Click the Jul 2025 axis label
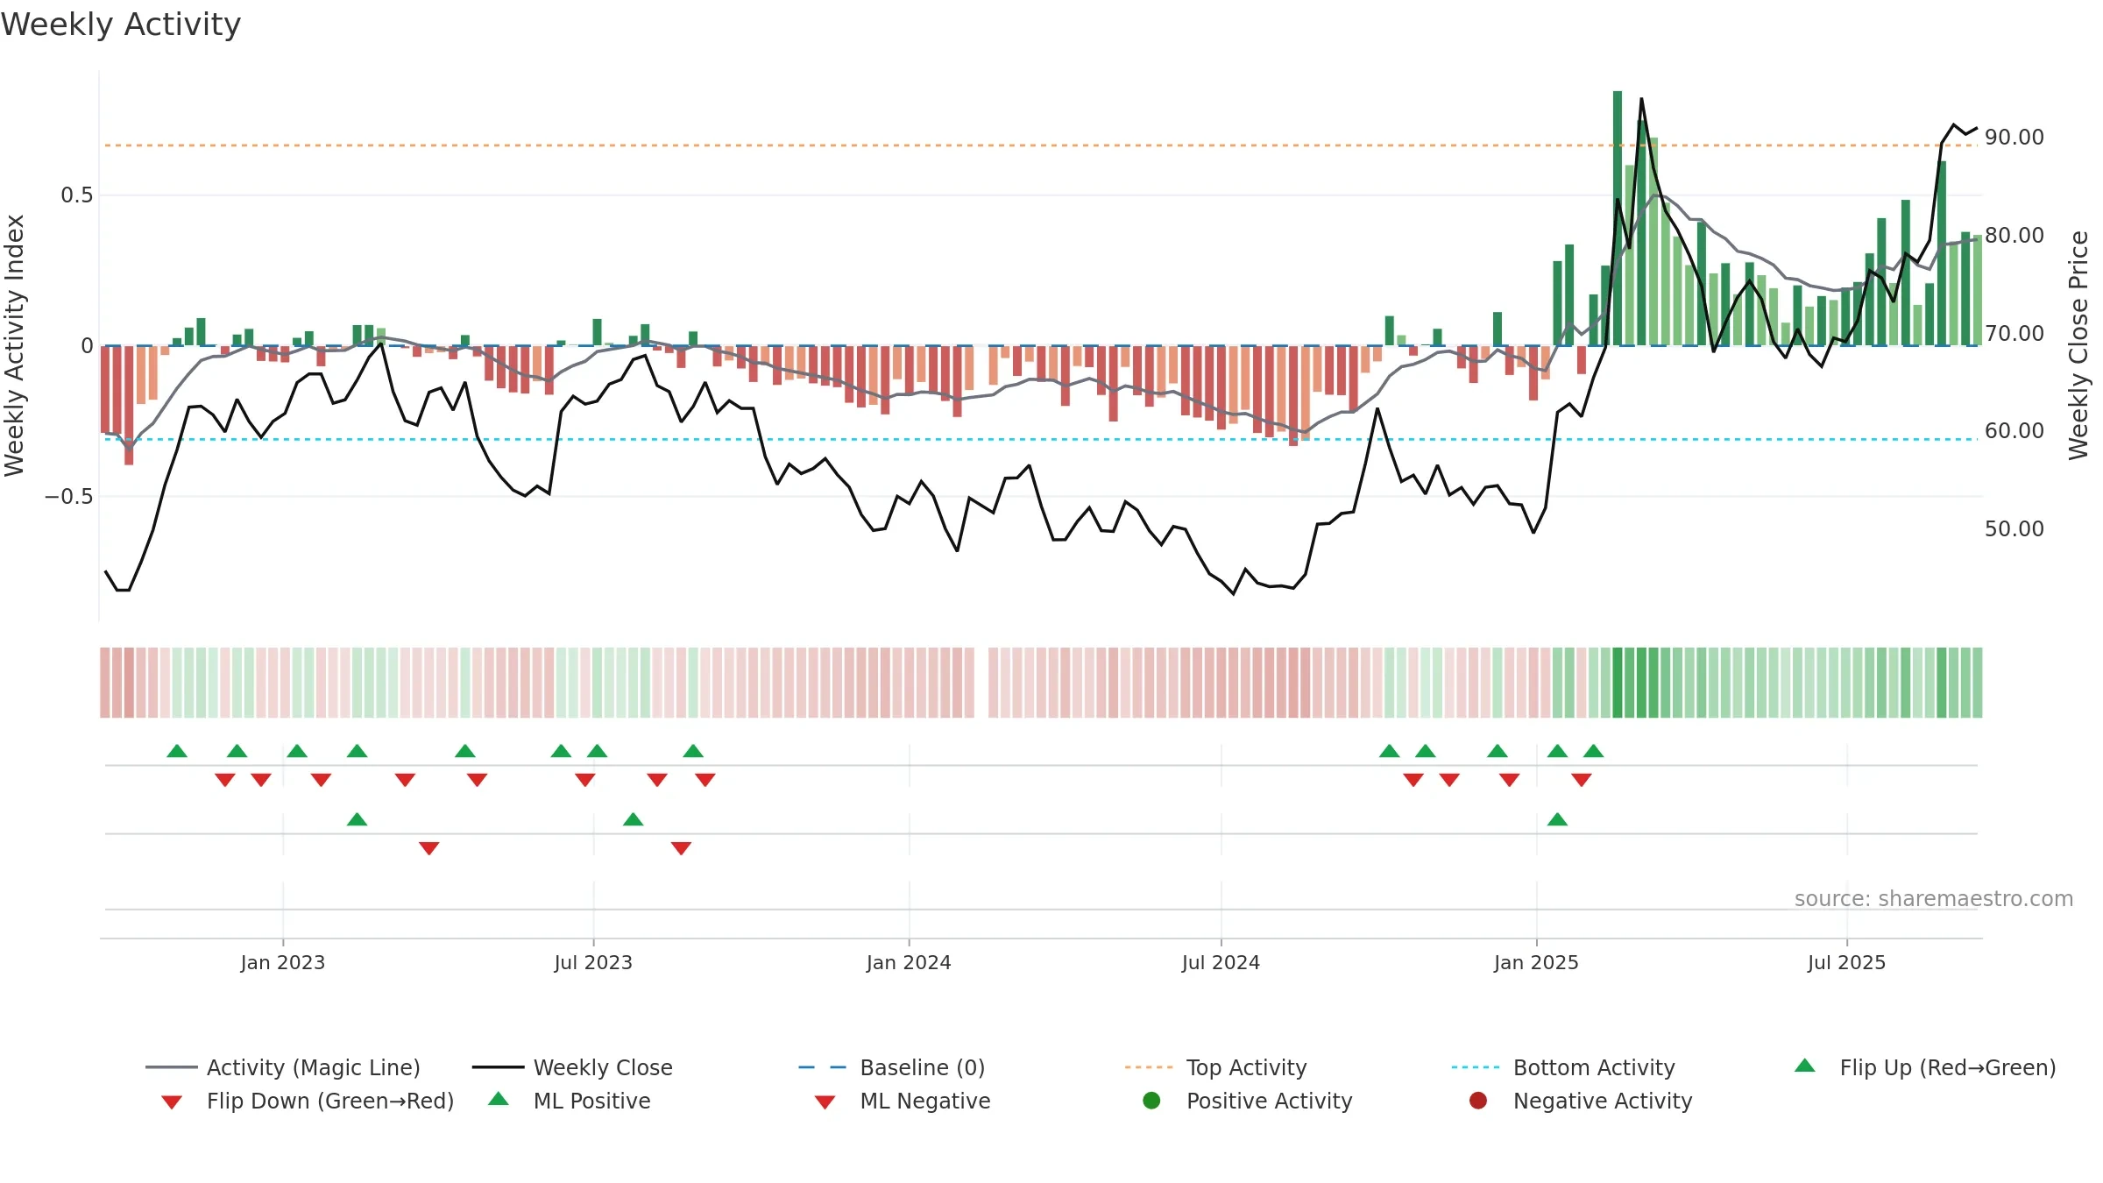 point(1846,962)
